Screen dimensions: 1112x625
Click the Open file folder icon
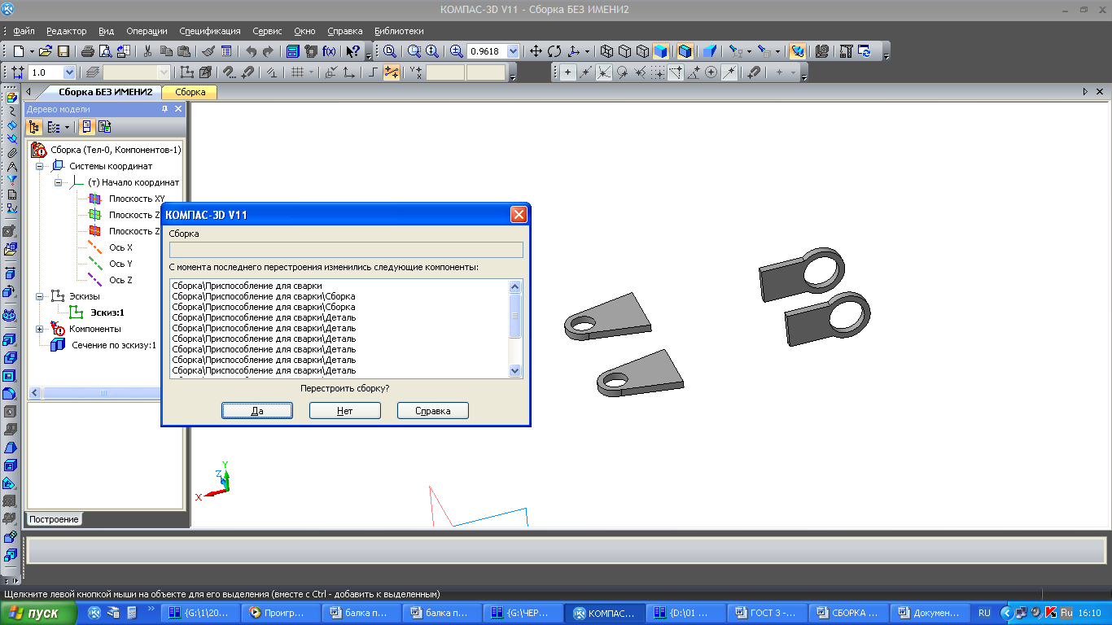coord(46,51)
